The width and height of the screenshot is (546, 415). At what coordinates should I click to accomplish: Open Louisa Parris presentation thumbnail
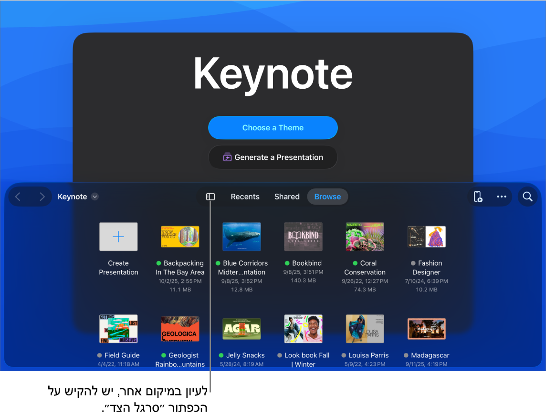tap(365, 329)
